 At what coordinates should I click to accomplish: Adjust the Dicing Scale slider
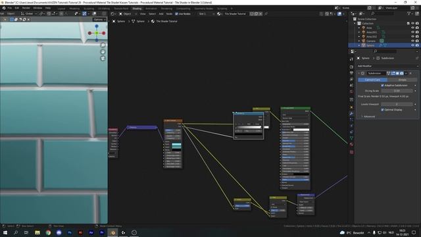(x=397, y=91)
